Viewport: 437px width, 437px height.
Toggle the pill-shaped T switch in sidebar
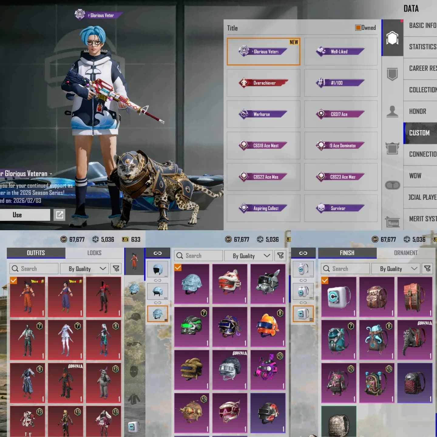click(x=392, y=185)
